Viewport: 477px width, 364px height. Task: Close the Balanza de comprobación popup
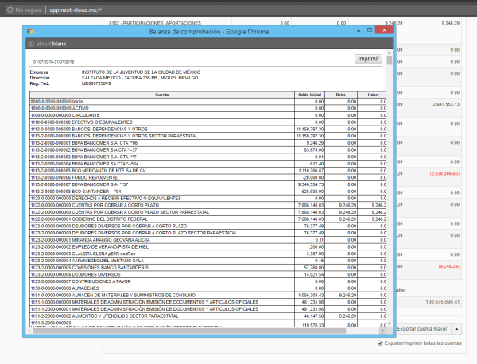(x=382, y=29)
